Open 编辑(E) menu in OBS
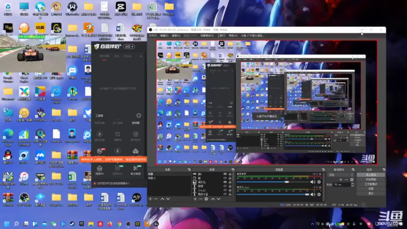 click(x=164, y=36)
